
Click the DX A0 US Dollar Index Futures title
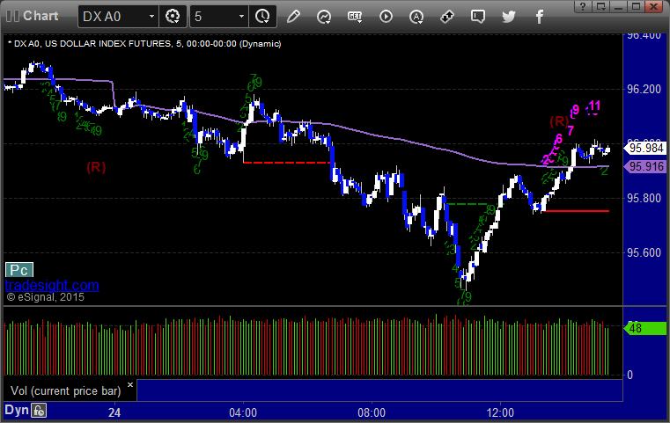[x=144, y=44]
